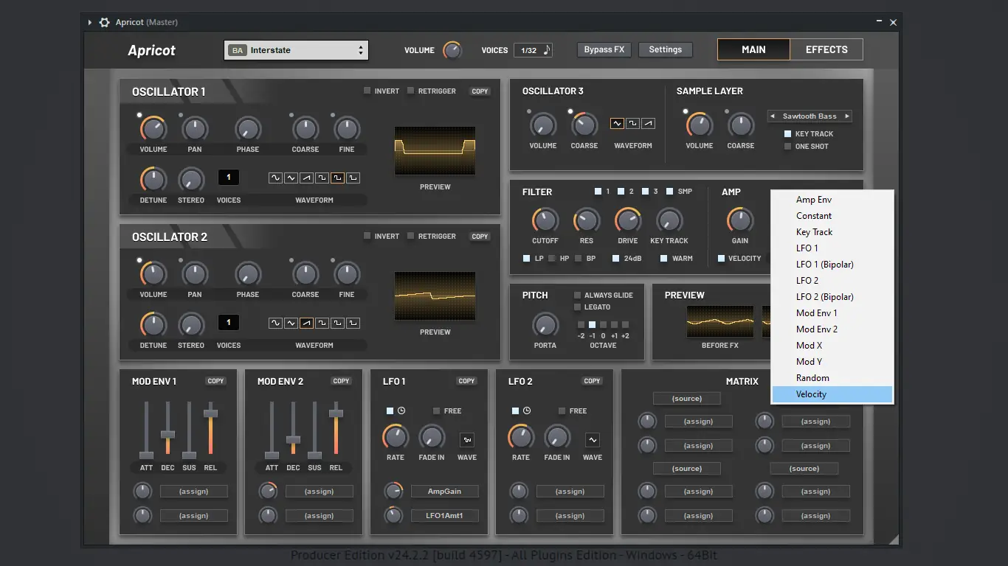Open the Interstate preset dropdown
This screenshot has height=566, width=1008.
297,50
